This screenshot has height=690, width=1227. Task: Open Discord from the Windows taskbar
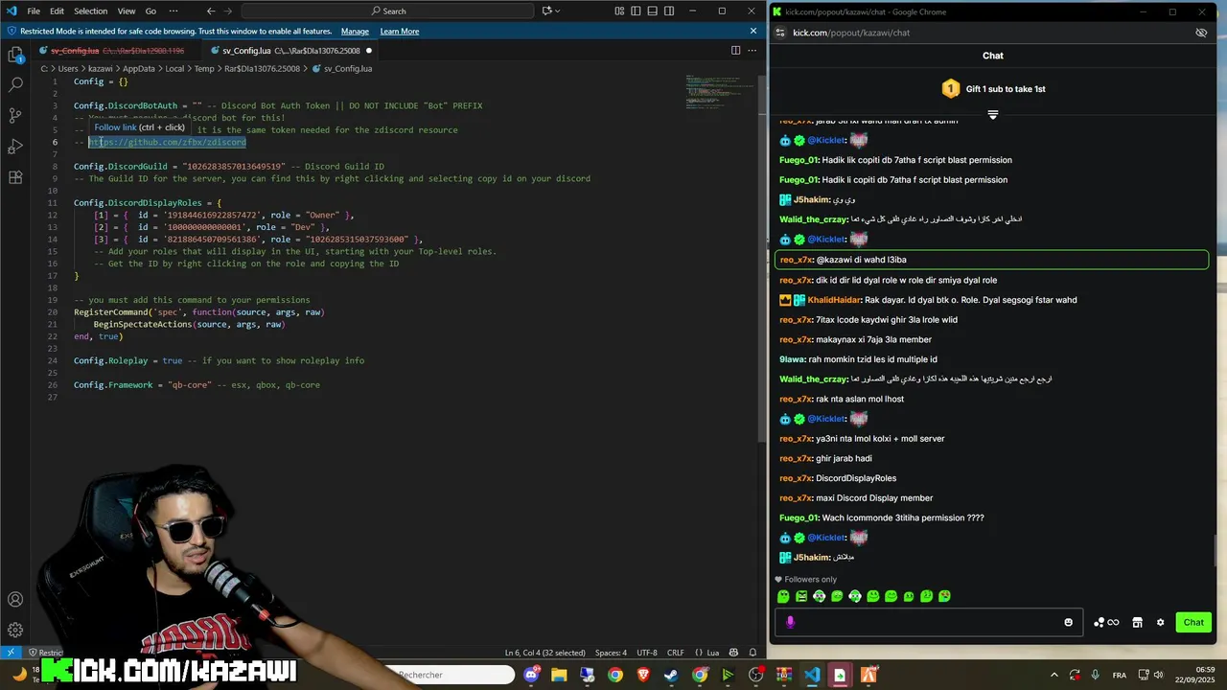coord(532,675)
